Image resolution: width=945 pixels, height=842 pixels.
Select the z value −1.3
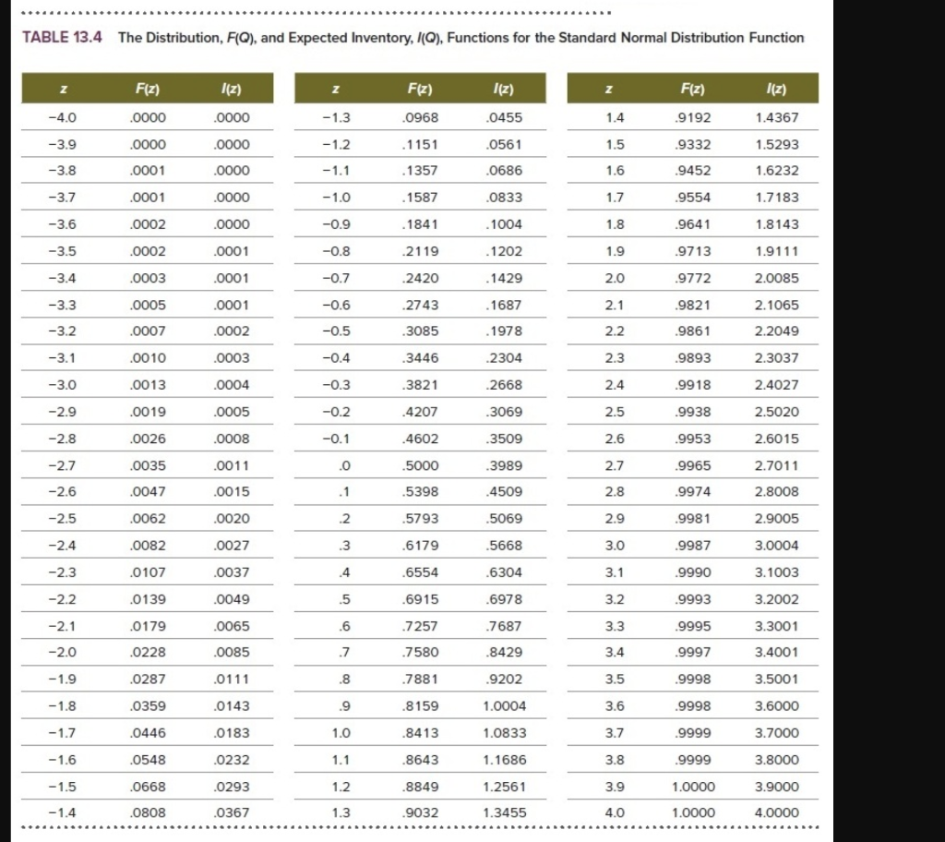[336, 117]
